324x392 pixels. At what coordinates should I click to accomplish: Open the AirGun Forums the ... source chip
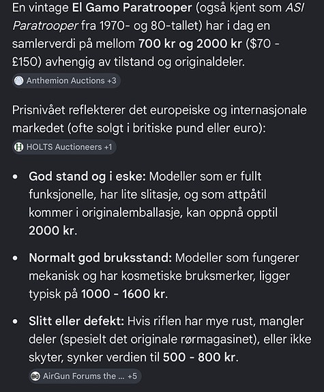pos(85,376)
